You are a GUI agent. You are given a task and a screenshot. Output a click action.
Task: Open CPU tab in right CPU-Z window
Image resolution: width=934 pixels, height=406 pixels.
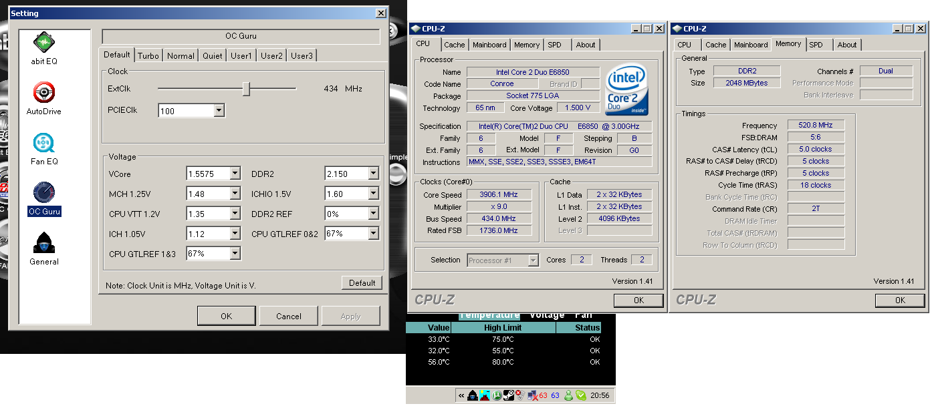[x=685, y=45]
